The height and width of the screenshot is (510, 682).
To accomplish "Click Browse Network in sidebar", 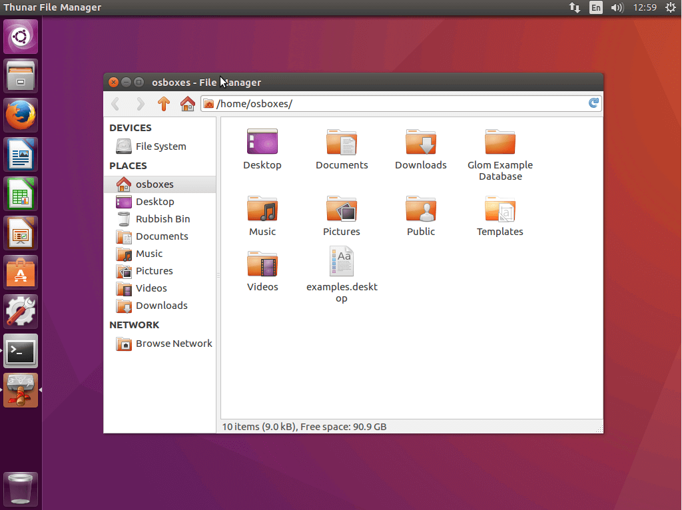I will [173, 344].
